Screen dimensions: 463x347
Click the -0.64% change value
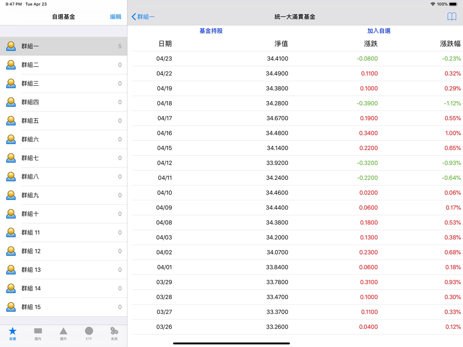click(452, 178)
